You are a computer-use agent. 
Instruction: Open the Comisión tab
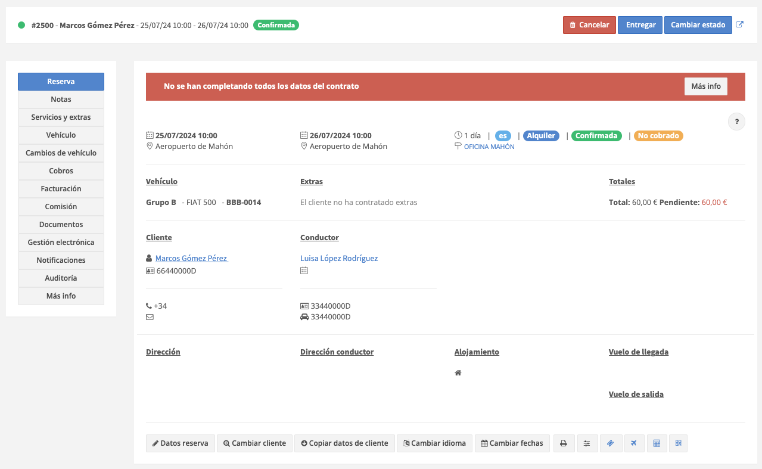pos(61,207)
